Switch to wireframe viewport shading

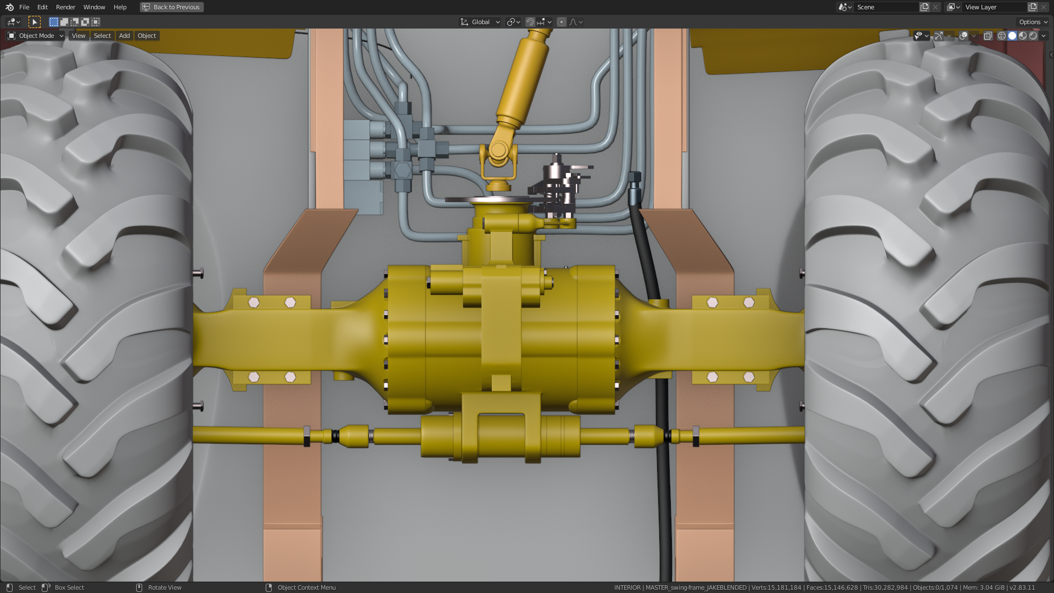tap(1002, 36)
